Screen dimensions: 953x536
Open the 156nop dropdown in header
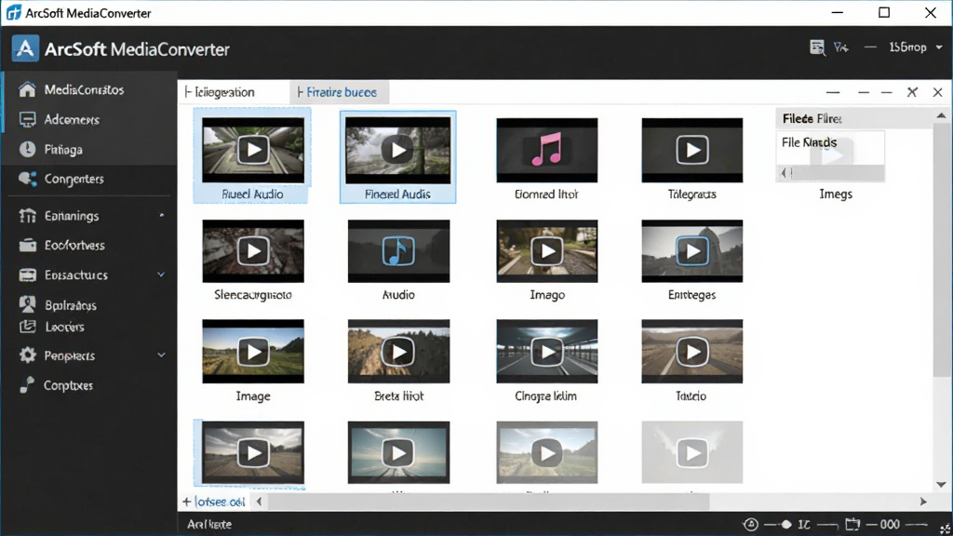(x=916, y=47)
